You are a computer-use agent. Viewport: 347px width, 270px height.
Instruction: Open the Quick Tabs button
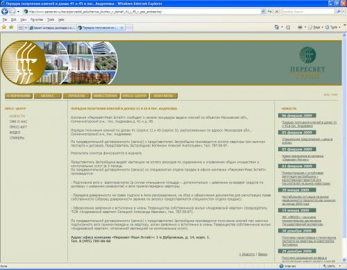coord(21,28)
